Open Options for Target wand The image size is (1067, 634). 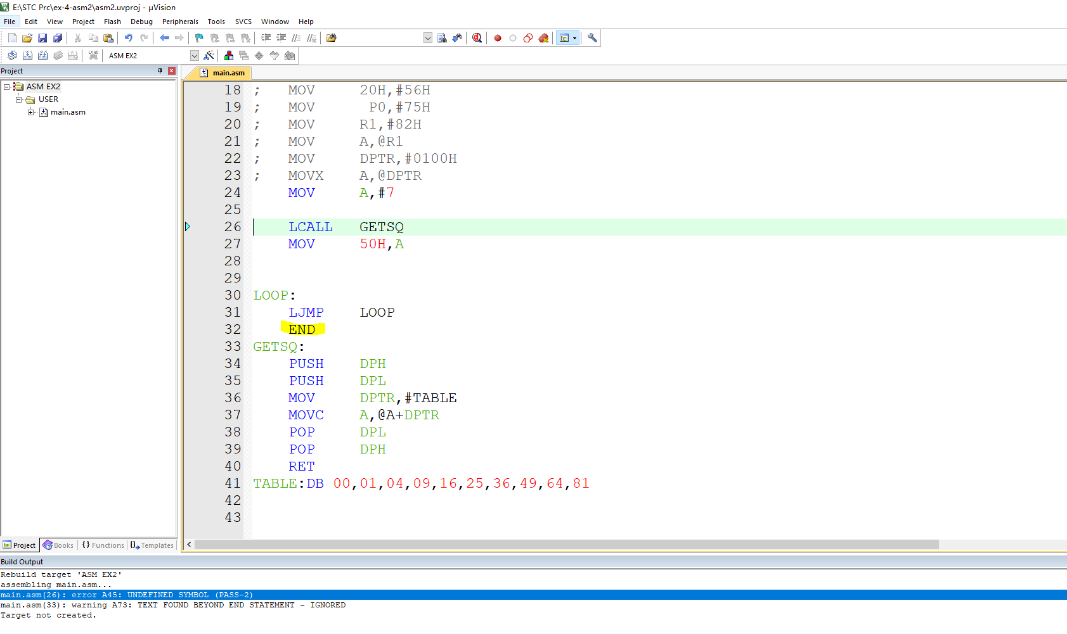click(x=209, y=56)
